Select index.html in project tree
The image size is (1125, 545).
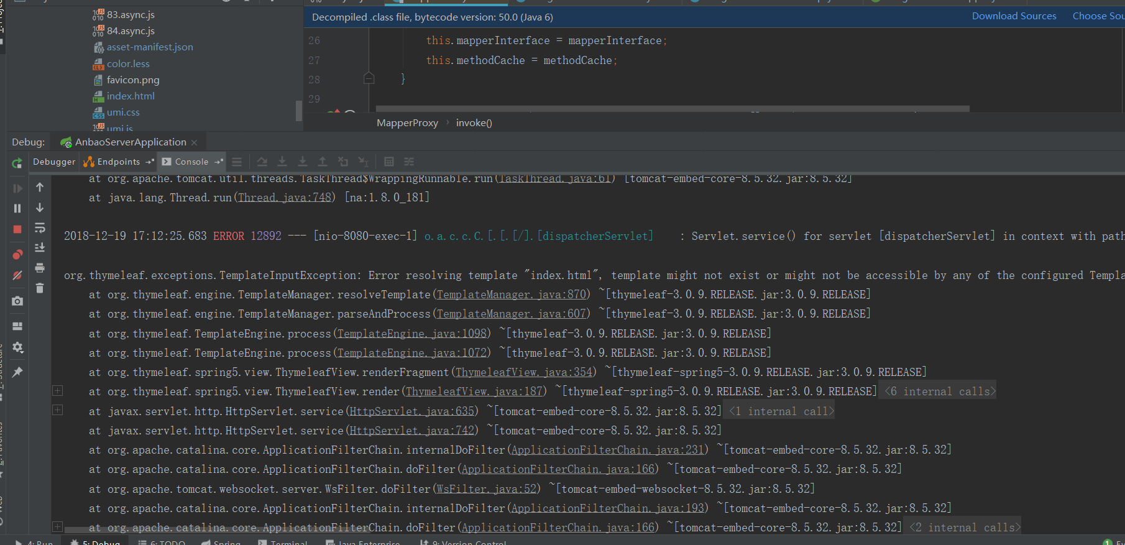tap(130, 96)
